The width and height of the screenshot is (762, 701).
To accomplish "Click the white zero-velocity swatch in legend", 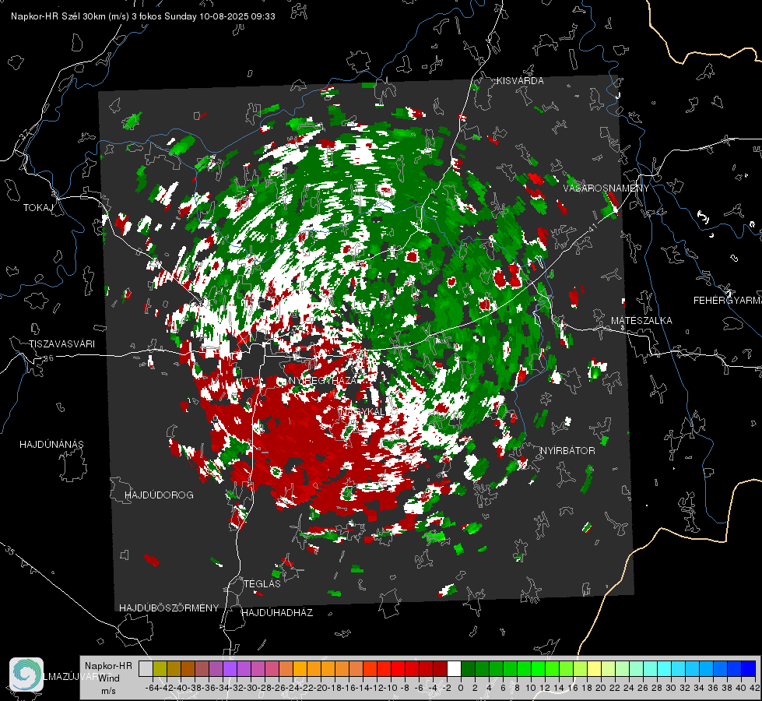I will tap(454, 668).
